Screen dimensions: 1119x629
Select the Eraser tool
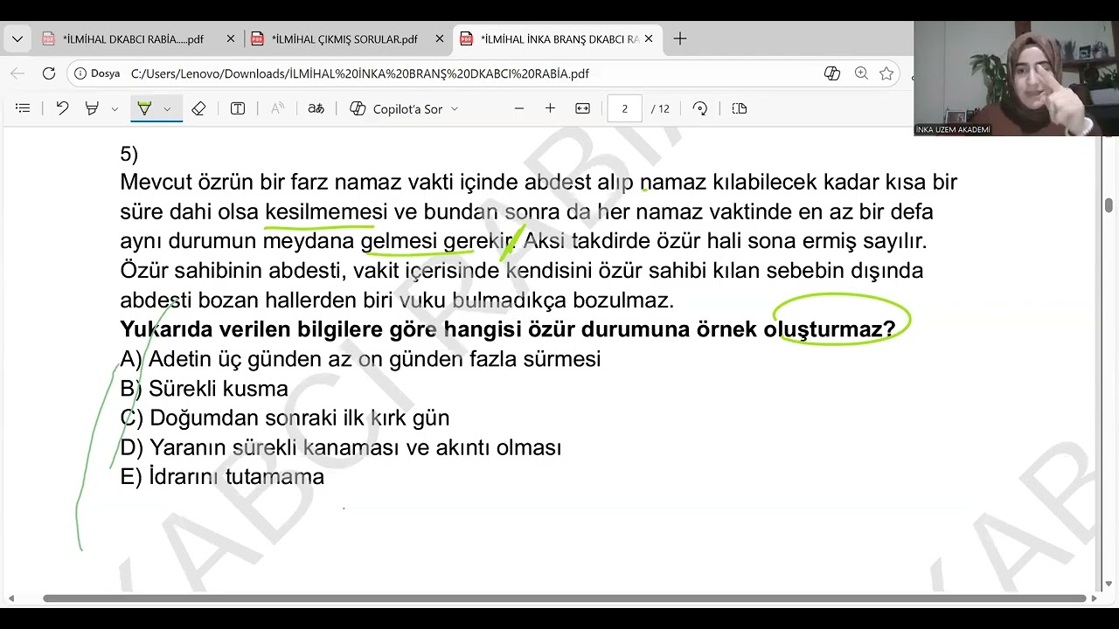pos(198,108)
